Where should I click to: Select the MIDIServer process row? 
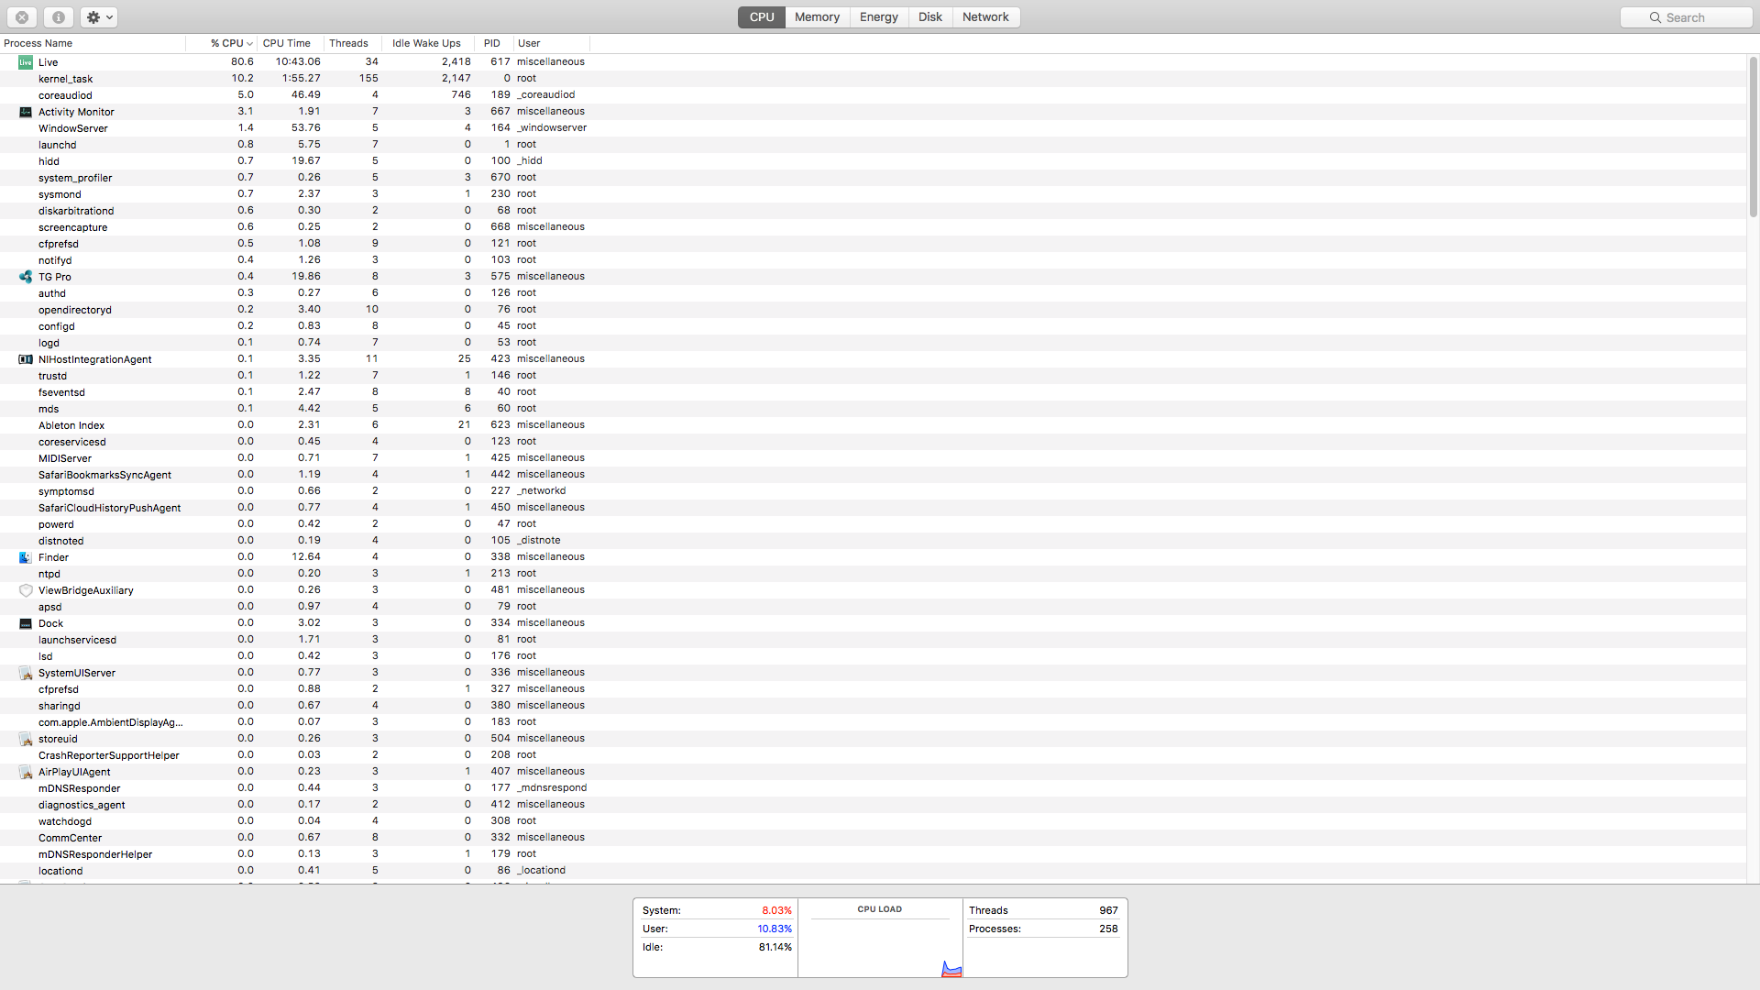tap(873, 458)
